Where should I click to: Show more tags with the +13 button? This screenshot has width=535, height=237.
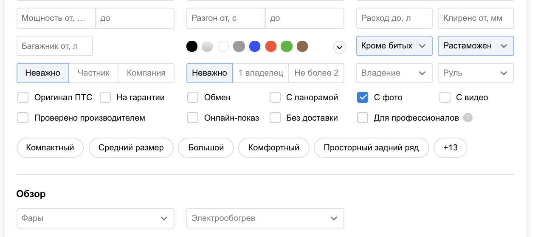coord(451,148)
